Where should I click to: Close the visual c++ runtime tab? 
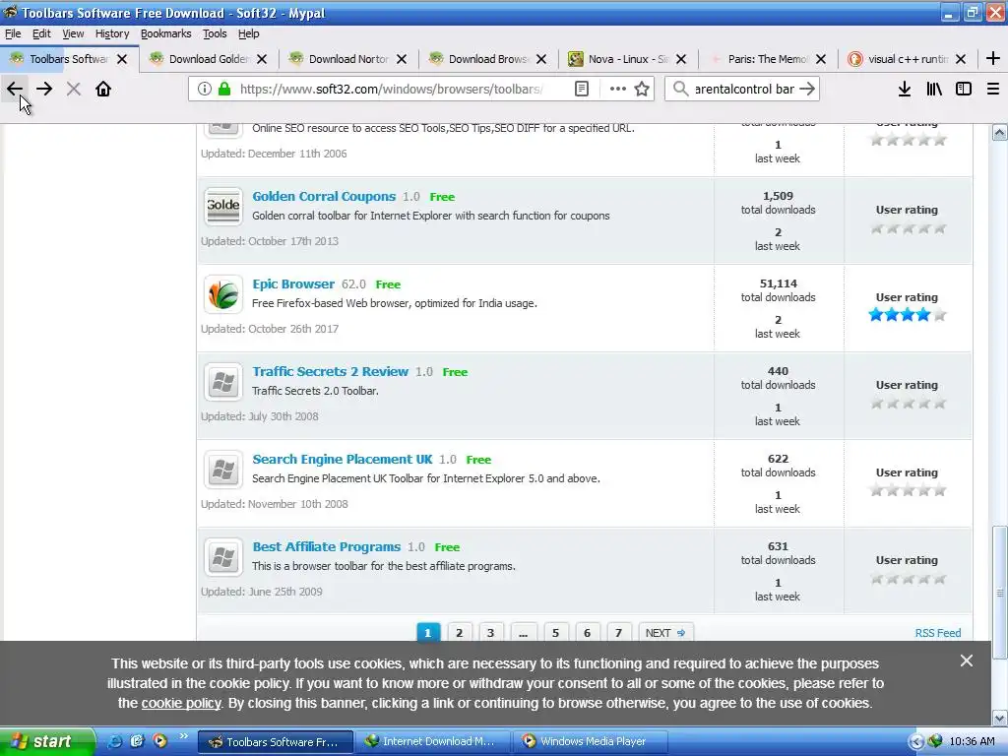[x=961, y=59]
